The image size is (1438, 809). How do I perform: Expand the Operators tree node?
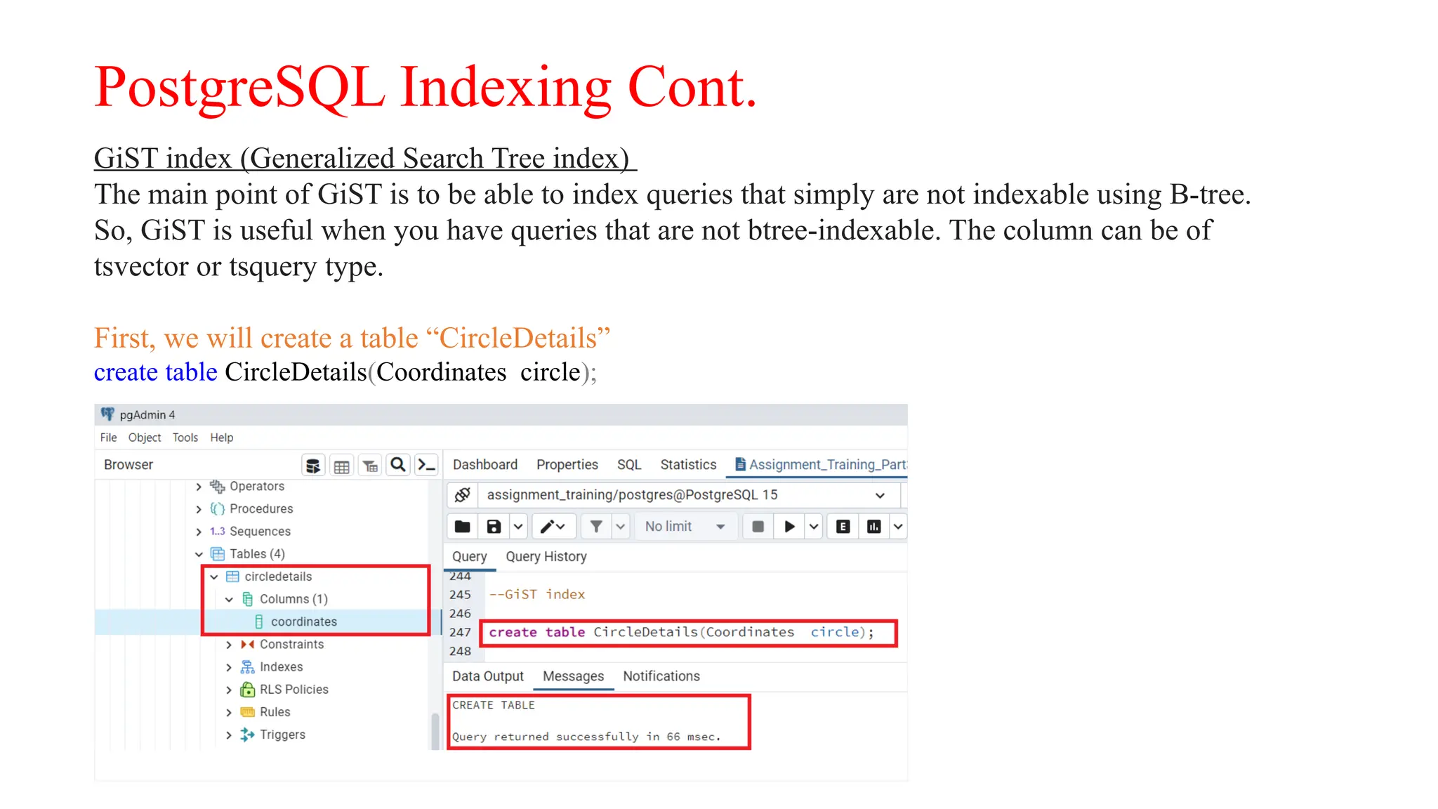199,487
